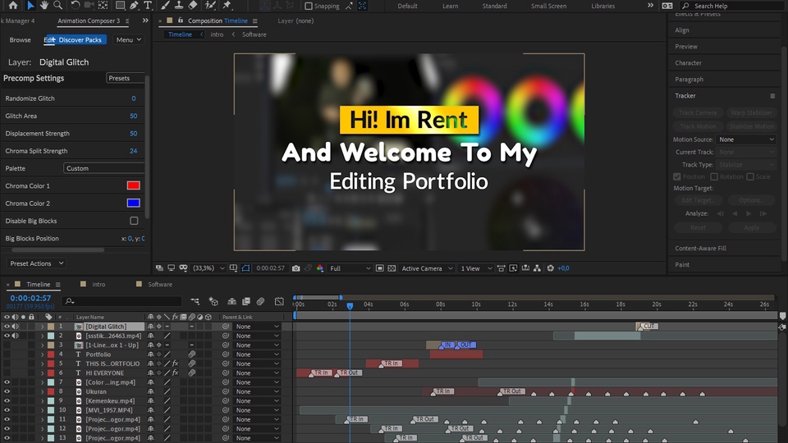
Task: Select the Pen tool
Action: click(134, 5)
